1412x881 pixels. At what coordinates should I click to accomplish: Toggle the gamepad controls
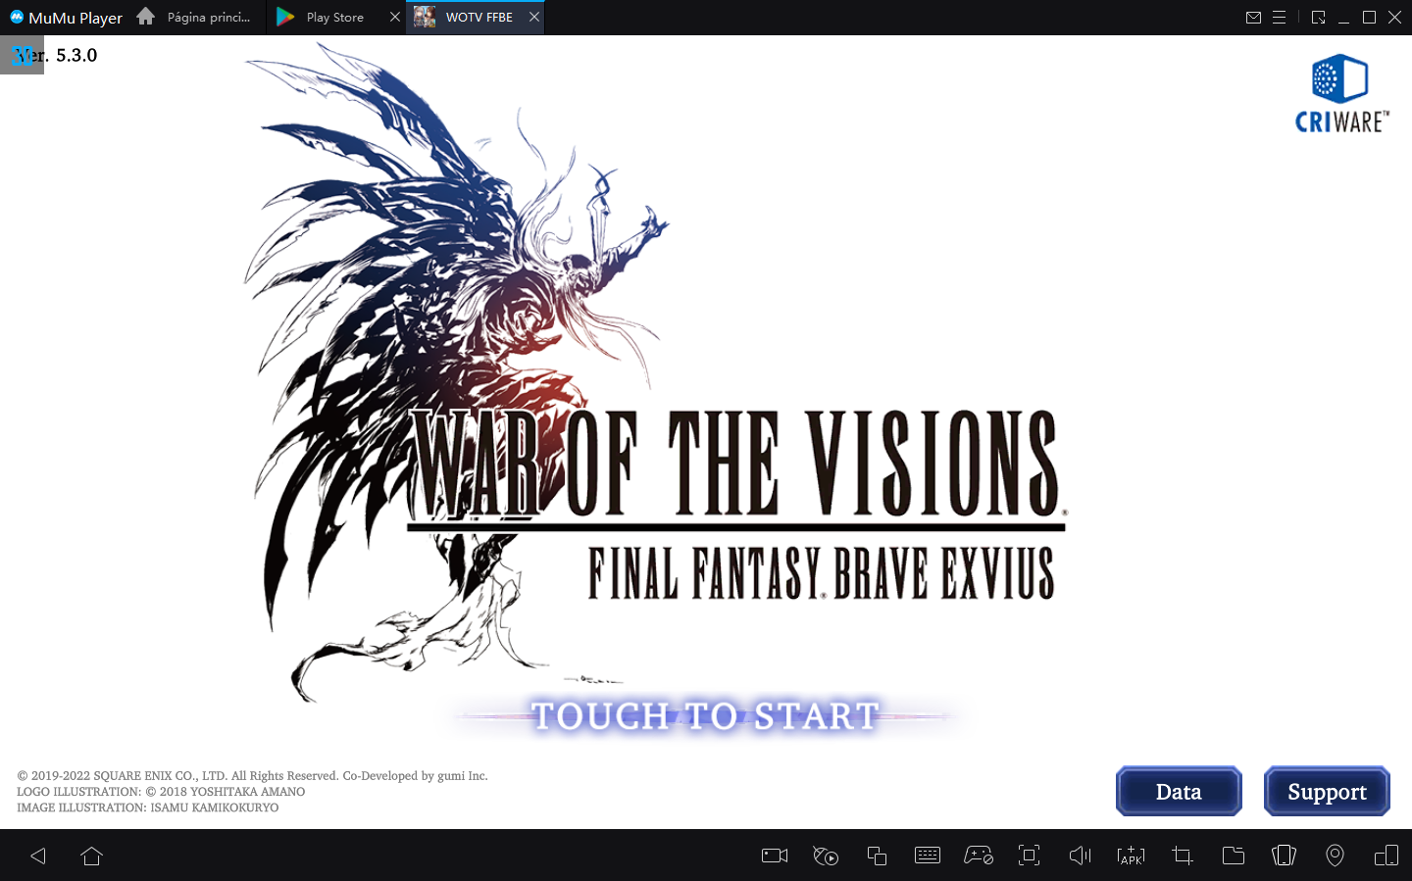click(978, 856)
